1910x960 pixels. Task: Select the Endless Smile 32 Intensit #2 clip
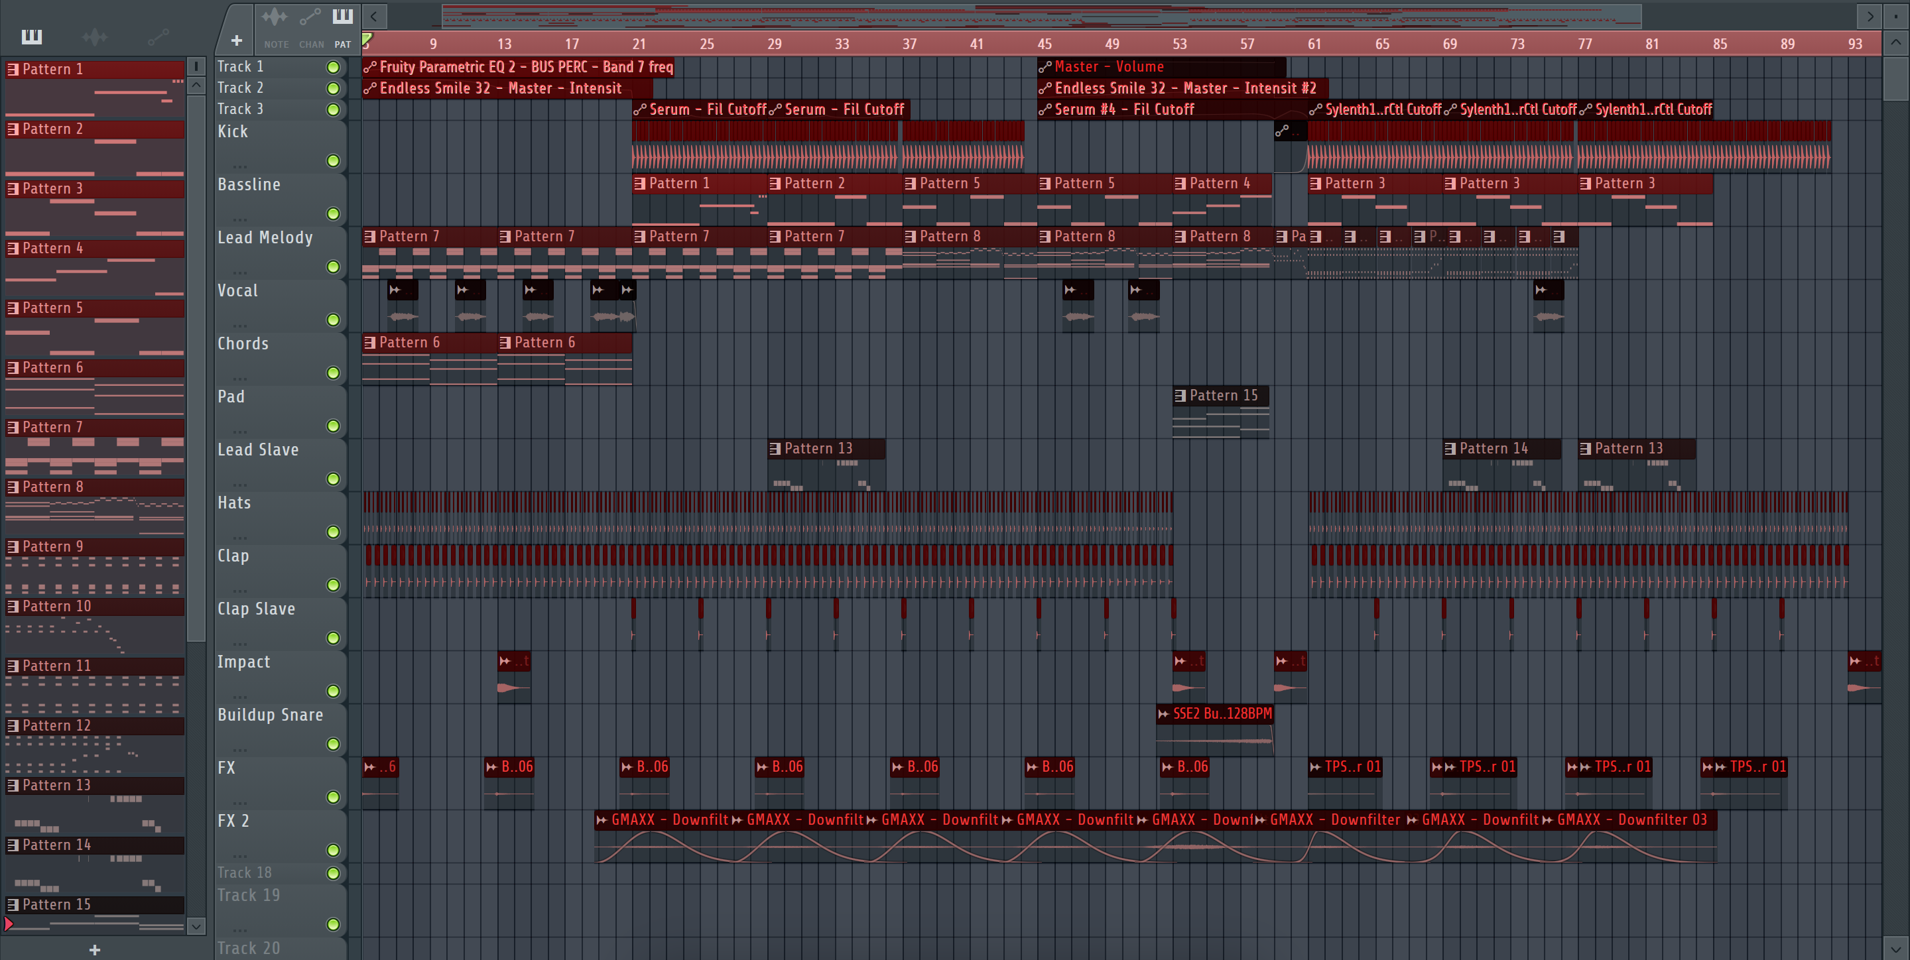(1182, 88)
